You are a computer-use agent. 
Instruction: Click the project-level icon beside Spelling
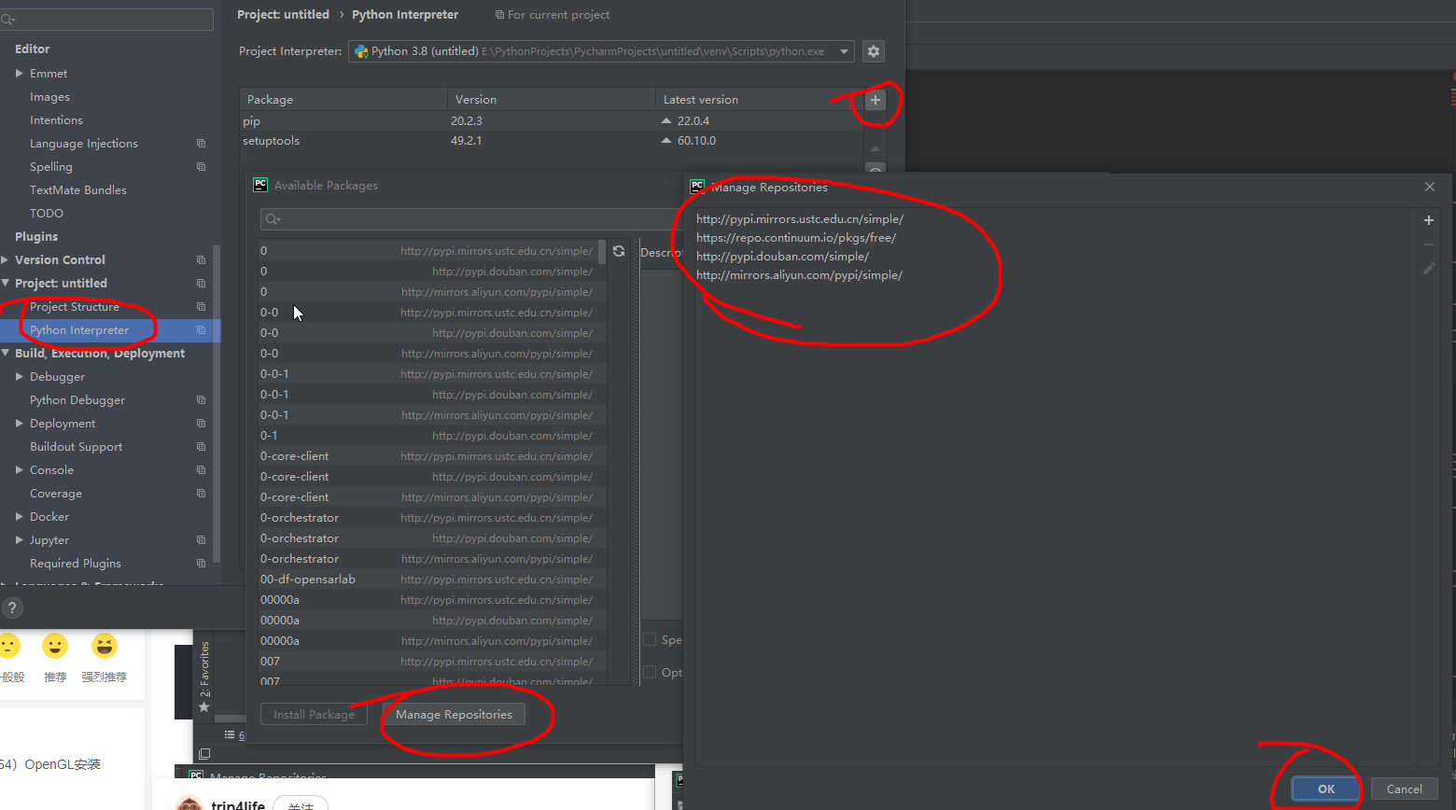pyautogui.click(x=201, y=167)
